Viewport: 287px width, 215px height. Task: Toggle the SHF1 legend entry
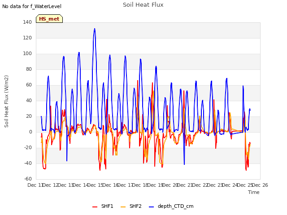(x=103, y=206)
